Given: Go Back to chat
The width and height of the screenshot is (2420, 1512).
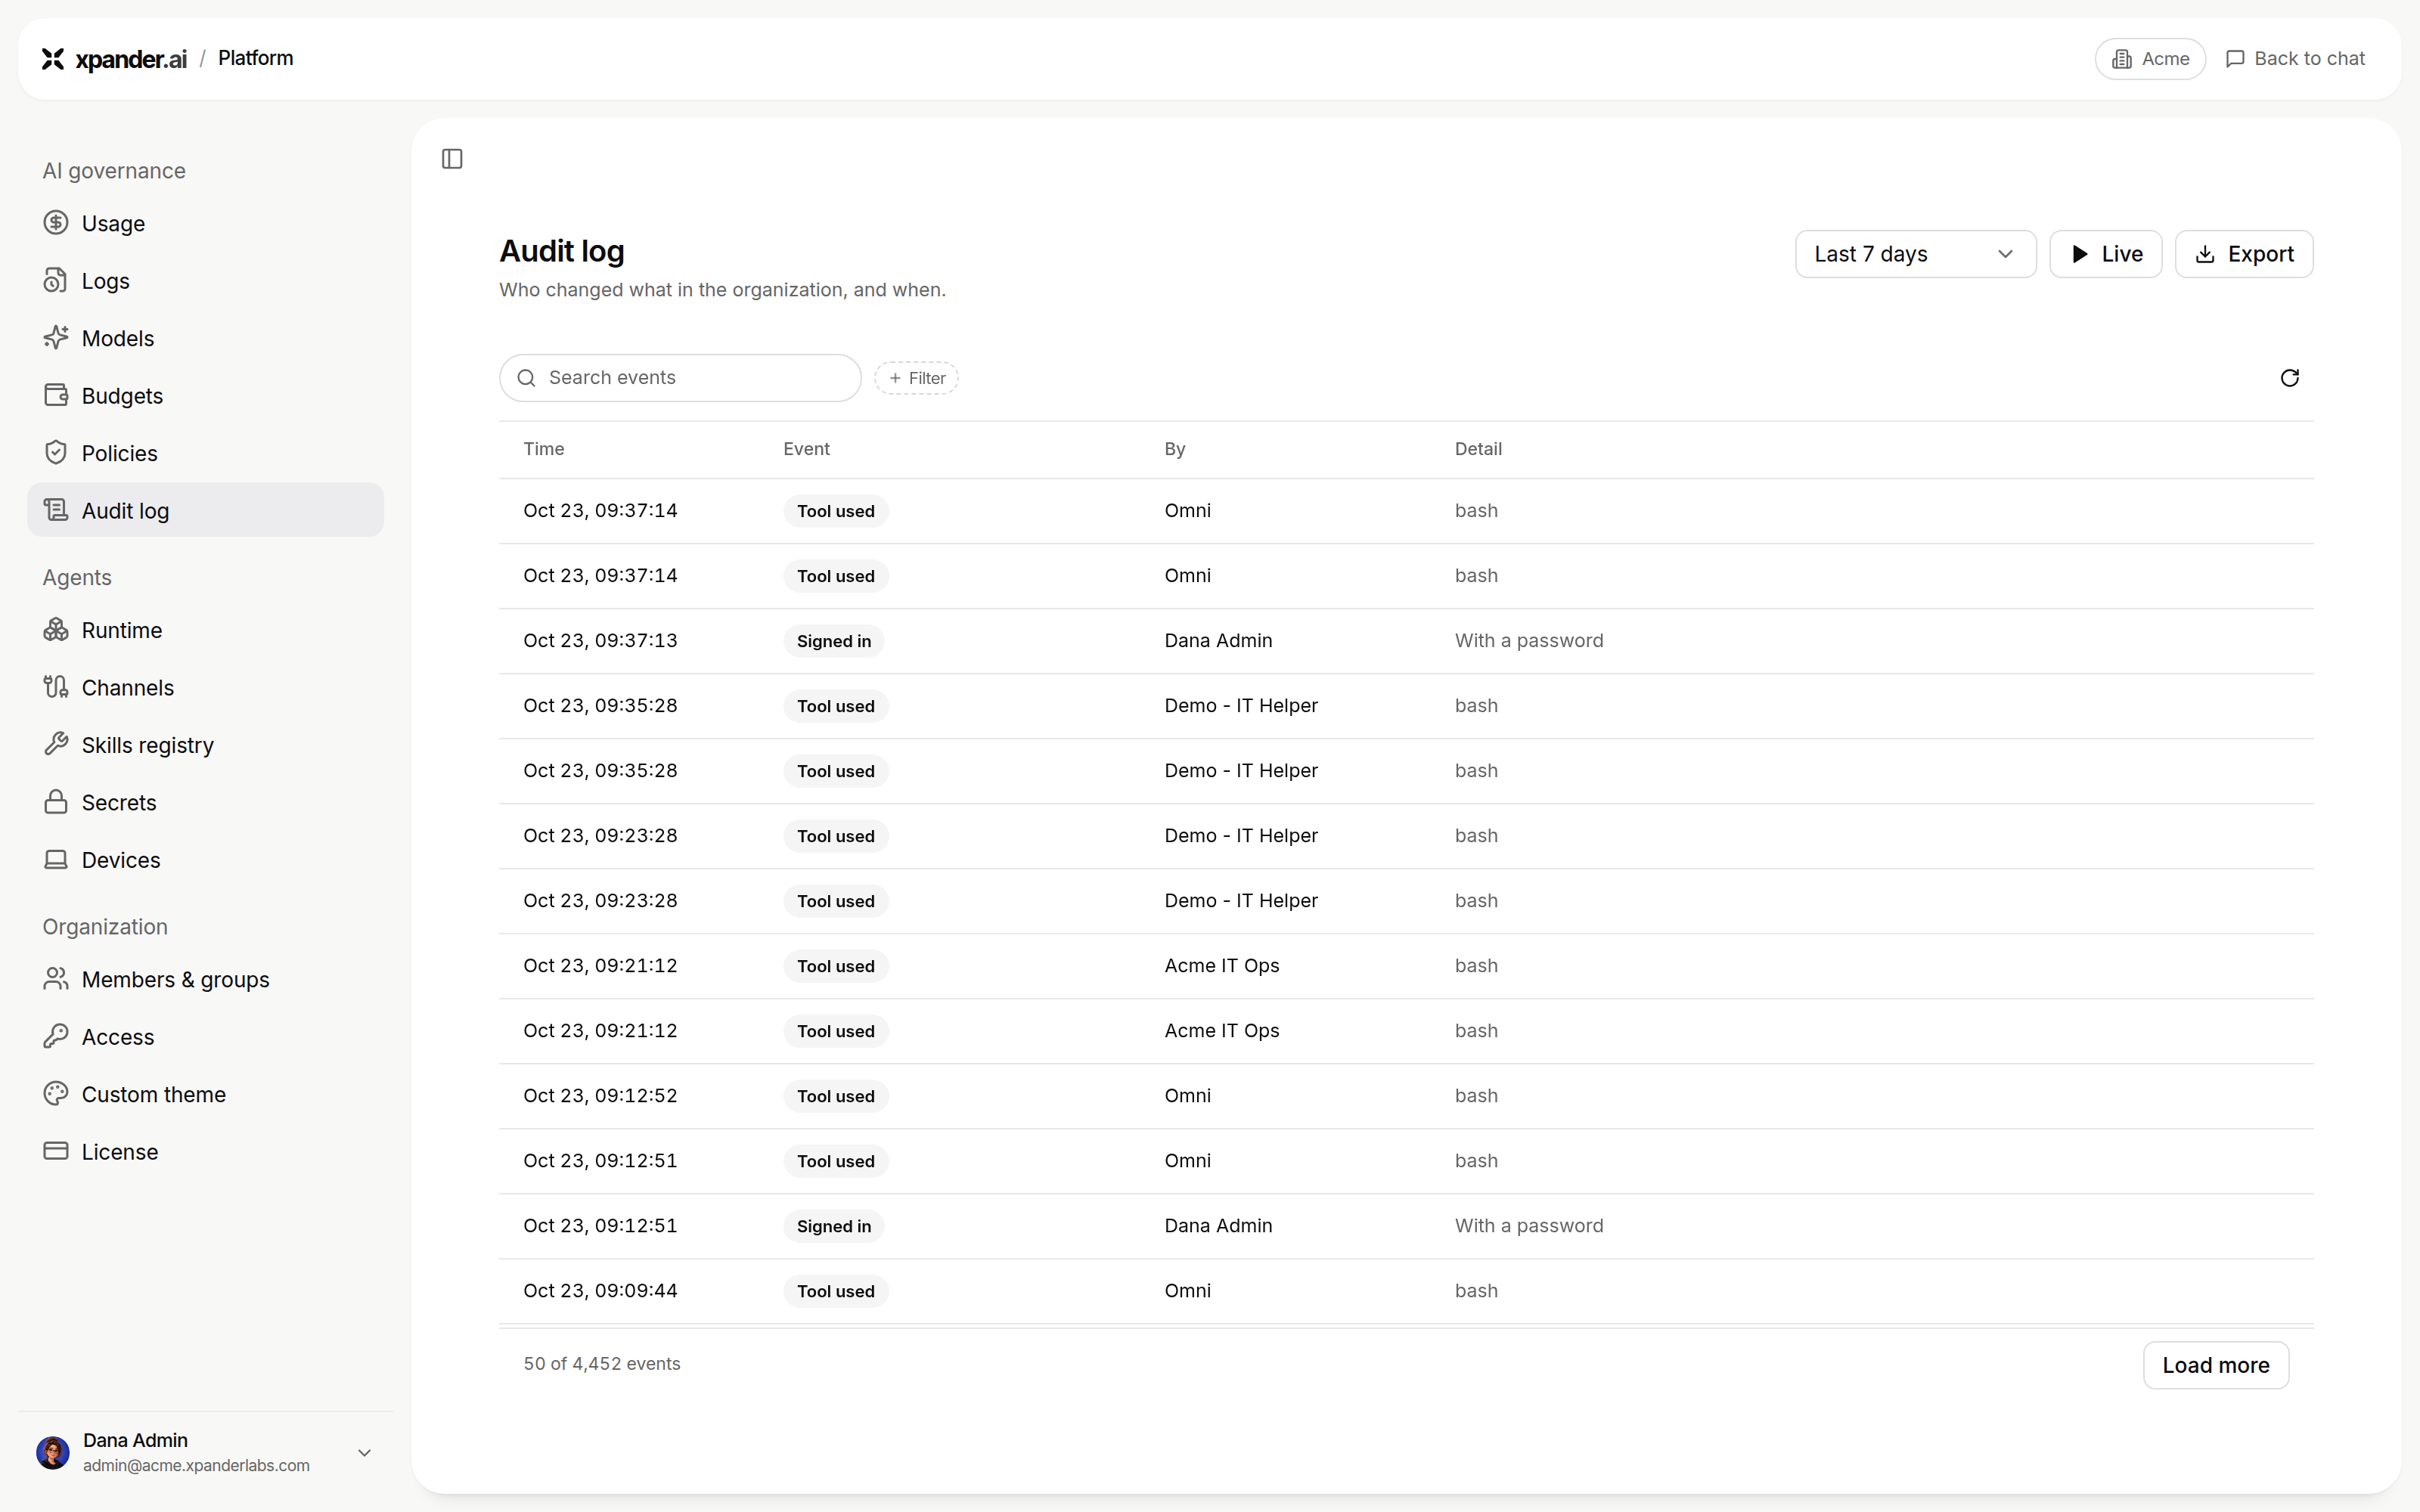Looking at the screenshot, I should click(x=2296, y=59).
